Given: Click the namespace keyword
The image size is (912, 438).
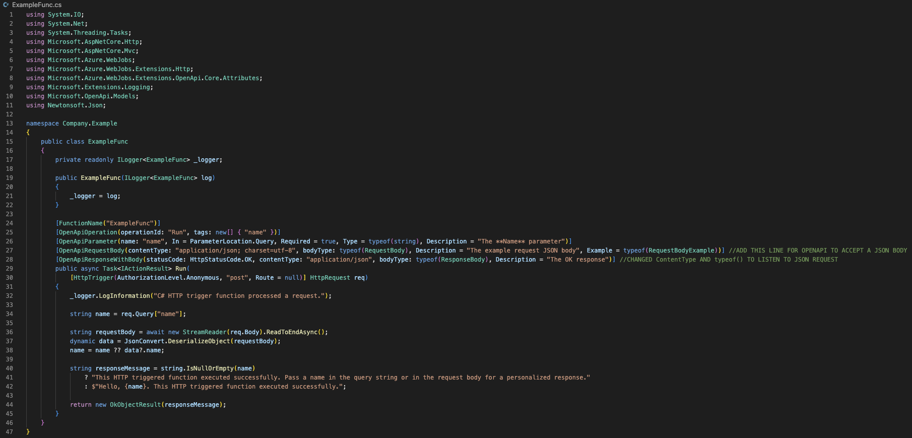Looking at the screenshot, I should [42, 123].
